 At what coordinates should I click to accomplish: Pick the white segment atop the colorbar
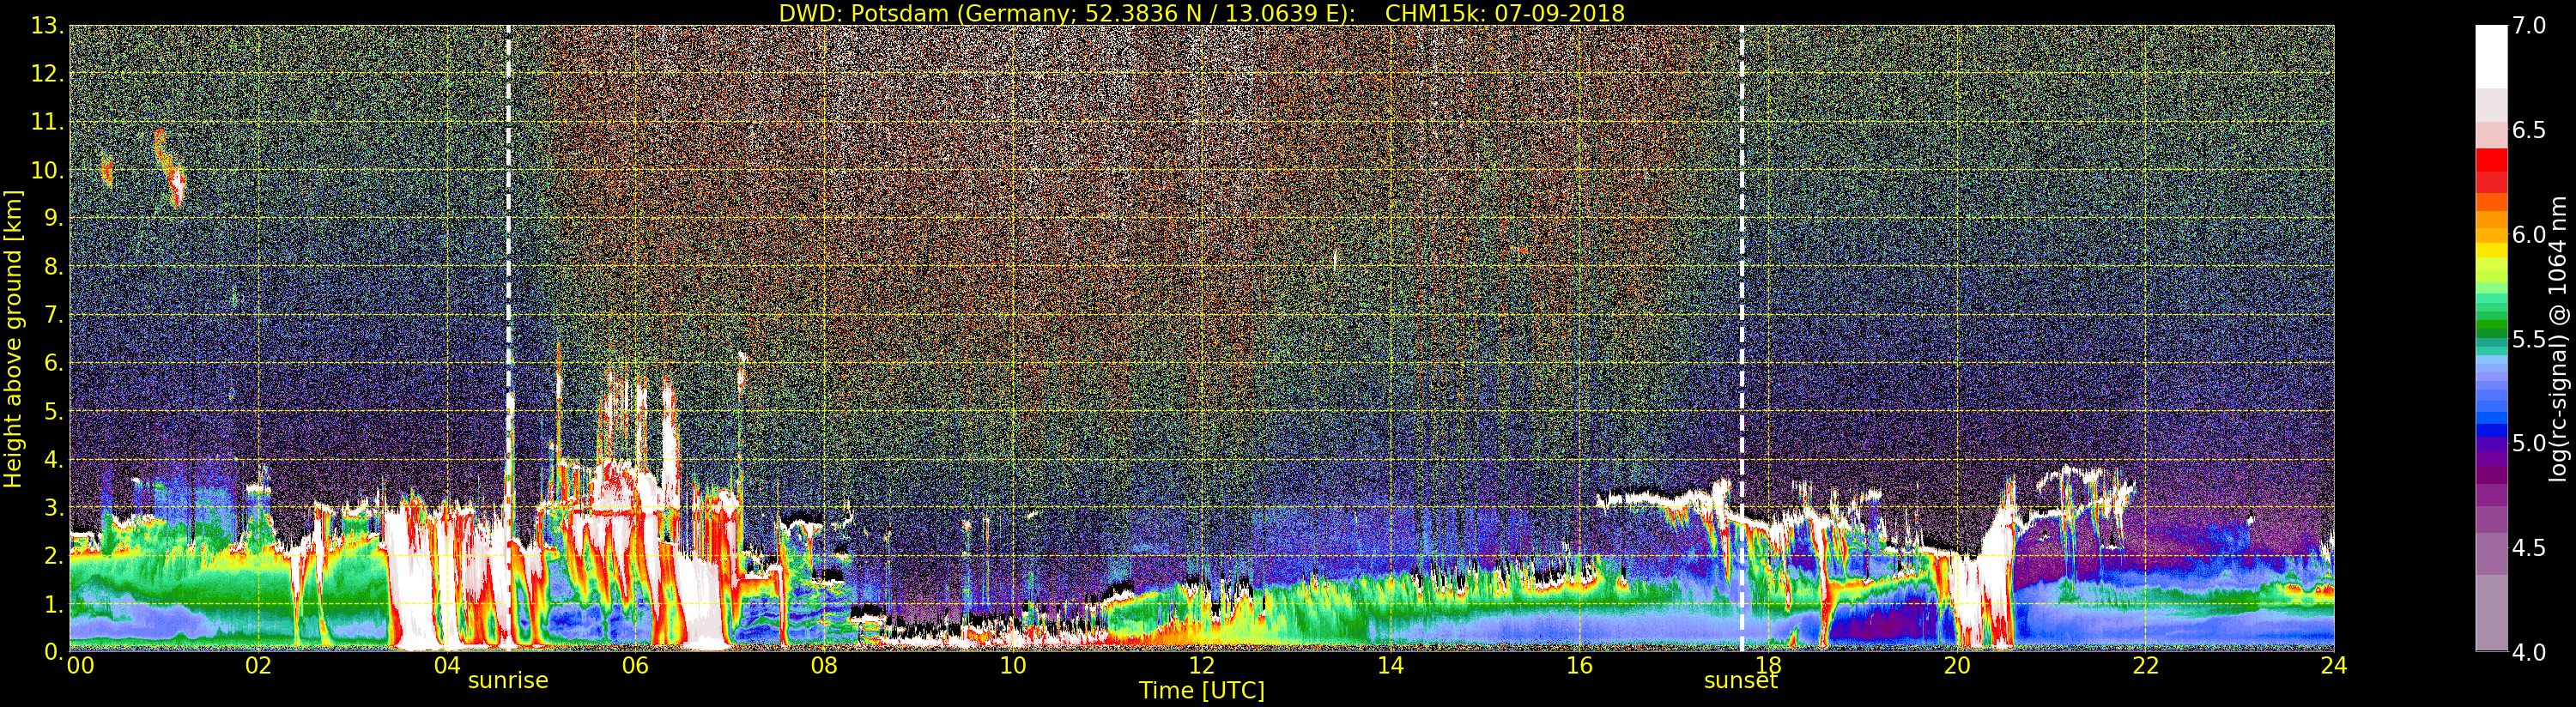click(x=2491, y=57)
